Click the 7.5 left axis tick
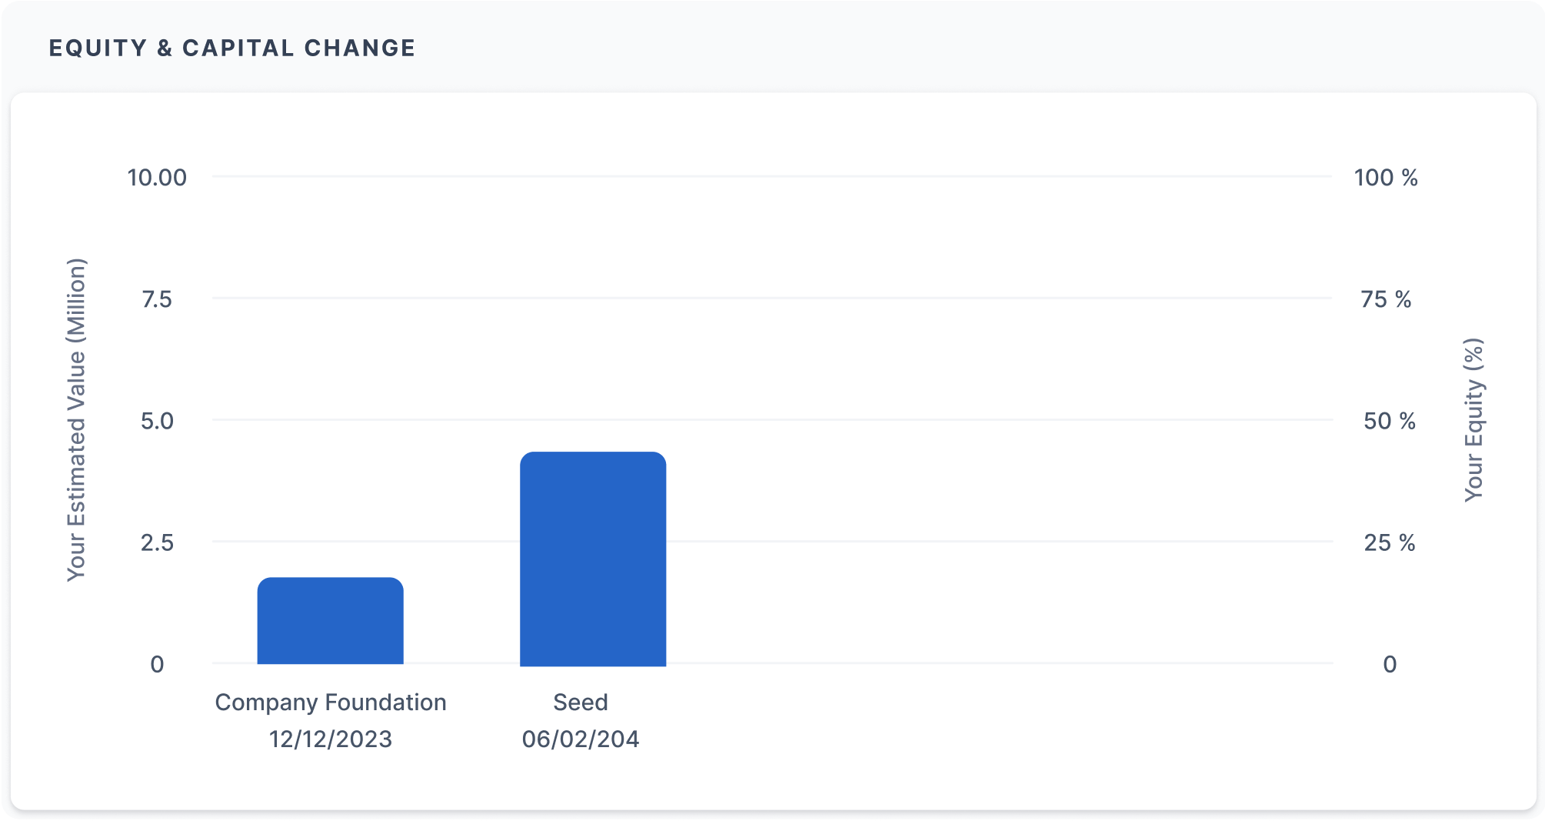Image resolution: width=1545 pixels, height=821 pixels. tap(157, 299)
